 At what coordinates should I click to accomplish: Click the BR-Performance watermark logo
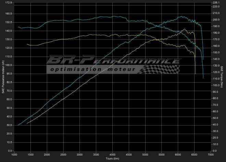[x=113, y=61]
